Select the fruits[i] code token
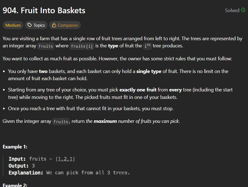Screen dimensions: 248x187 [x=82, y=46]
